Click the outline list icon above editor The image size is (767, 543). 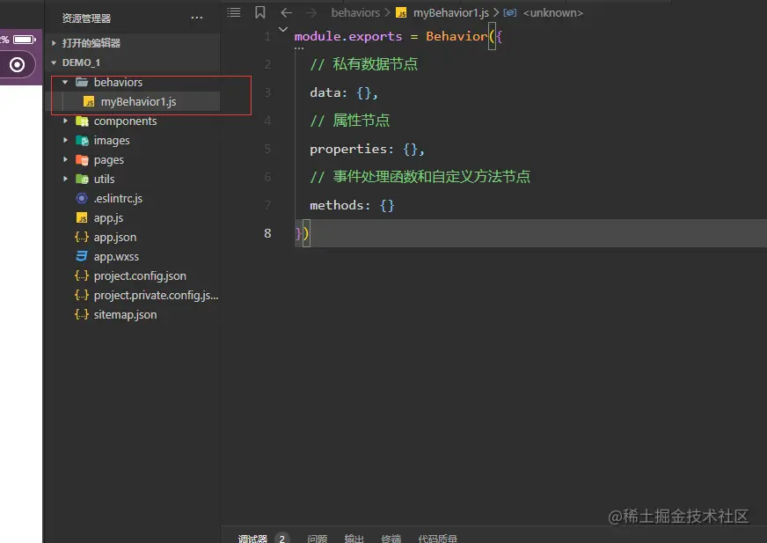[234, 12]
